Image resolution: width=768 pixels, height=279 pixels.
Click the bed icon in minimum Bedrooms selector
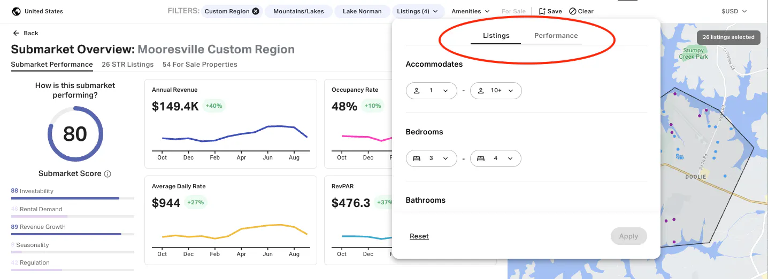(417, 158)
